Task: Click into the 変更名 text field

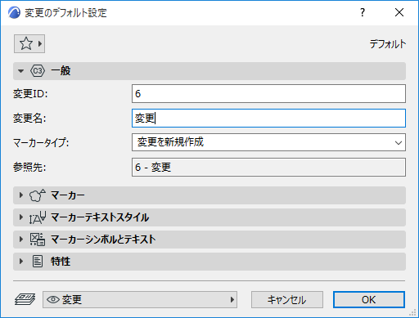Action: [x=268, y=118]
